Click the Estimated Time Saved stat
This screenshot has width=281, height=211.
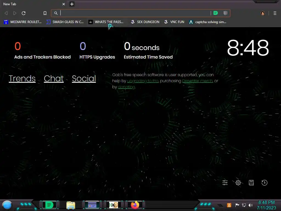pyautogui.click(x=148, y=51)
